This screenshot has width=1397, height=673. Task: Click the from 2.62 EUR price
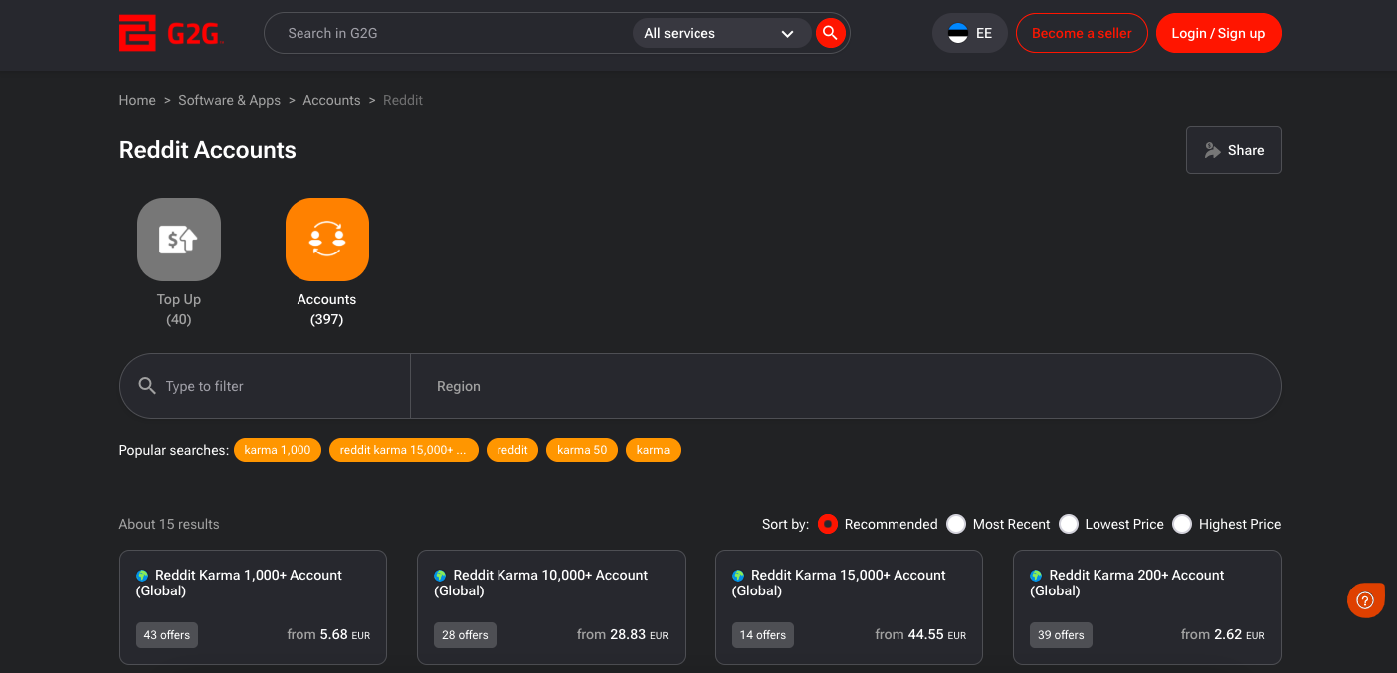(x=1223, y=634)
